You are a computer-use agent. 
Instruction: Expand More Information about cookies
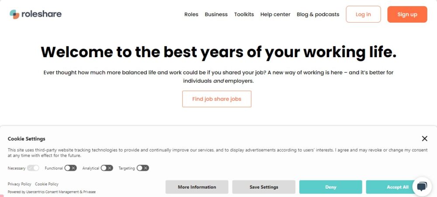[197, 187]
